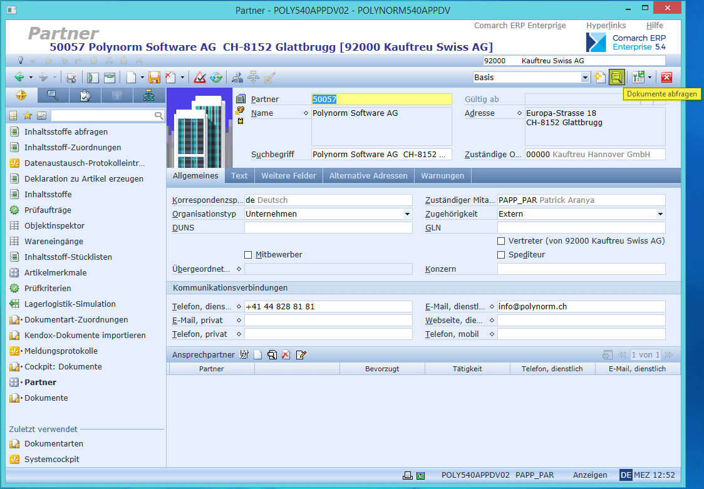Viewport: 704px width, 489px height.
Task: Open the Hilfe menu
Action: pyautogui.click(x=655, y=26)
